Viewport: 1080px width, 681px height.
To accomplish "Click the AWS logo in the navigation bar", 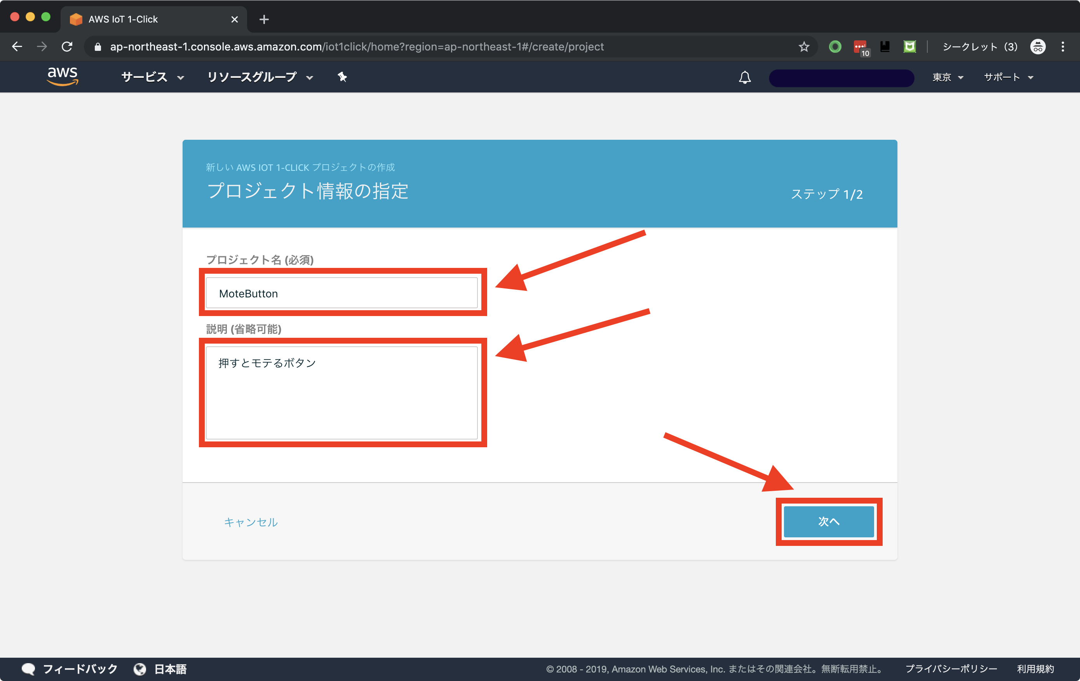I will point(63,76).
